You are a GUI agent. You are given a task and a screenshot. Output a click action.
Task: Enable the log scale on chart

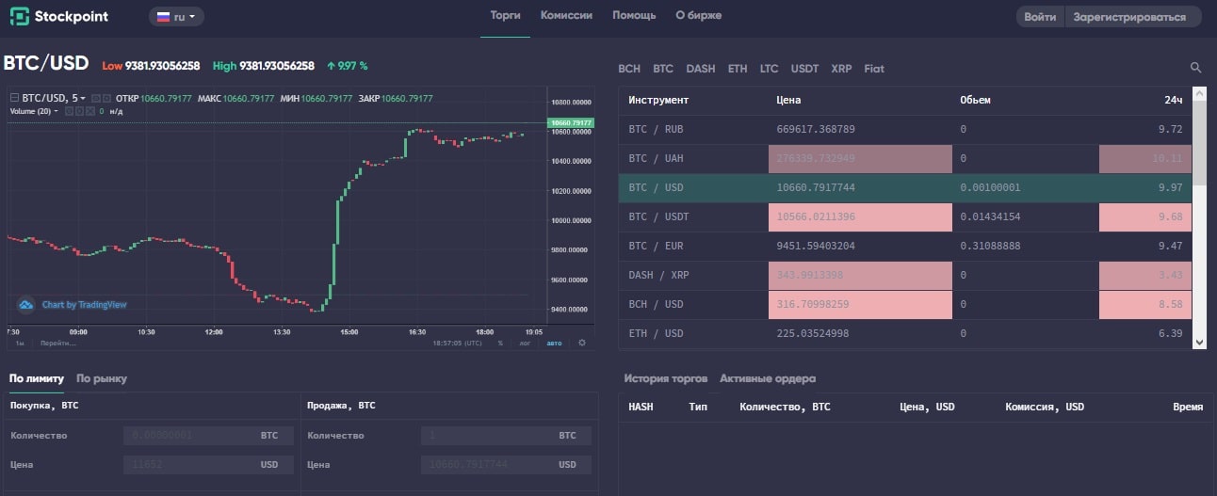tap(526, 343)
